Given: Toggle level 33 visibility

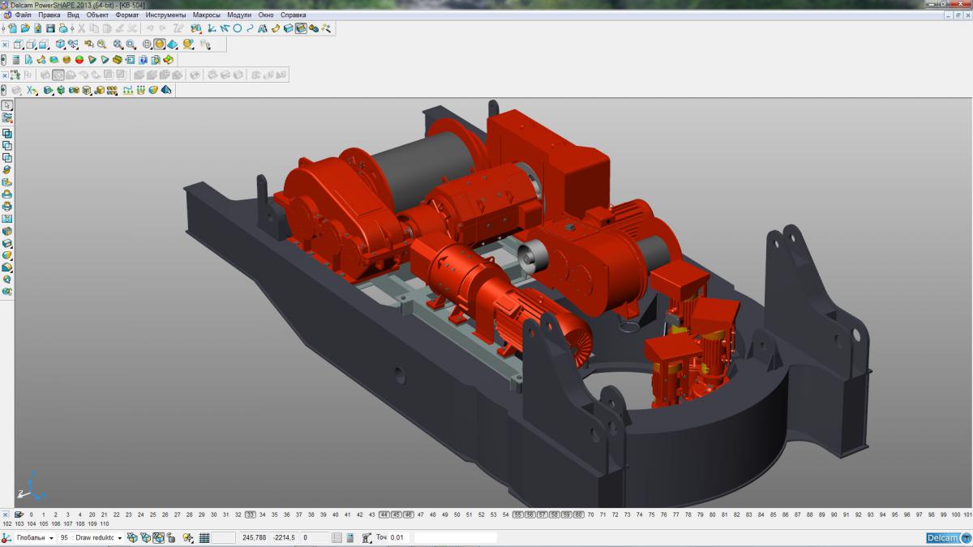Looking at the screenshot, I should [x=251, y=515].
